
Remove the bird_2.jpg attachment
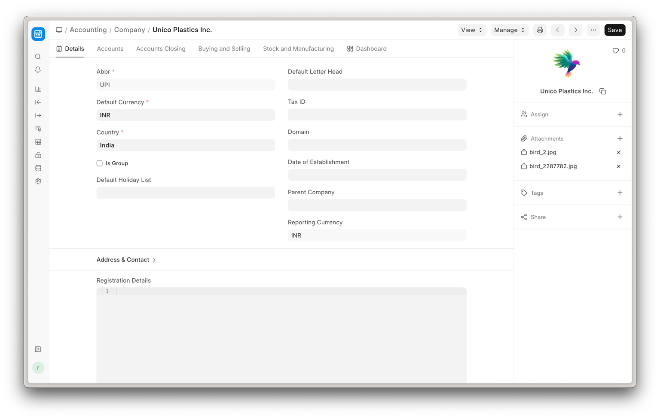click(619, 153)
